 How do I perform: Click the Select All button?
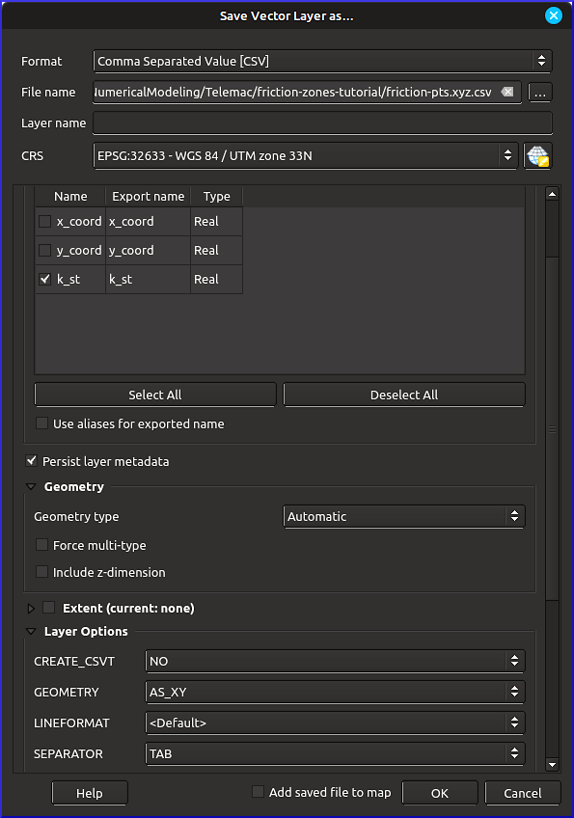pos(154,395)
